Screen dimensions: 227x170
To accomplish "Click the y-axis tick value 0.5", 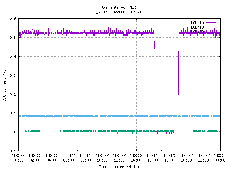I will pyautogui.click(x=13, y=38).
